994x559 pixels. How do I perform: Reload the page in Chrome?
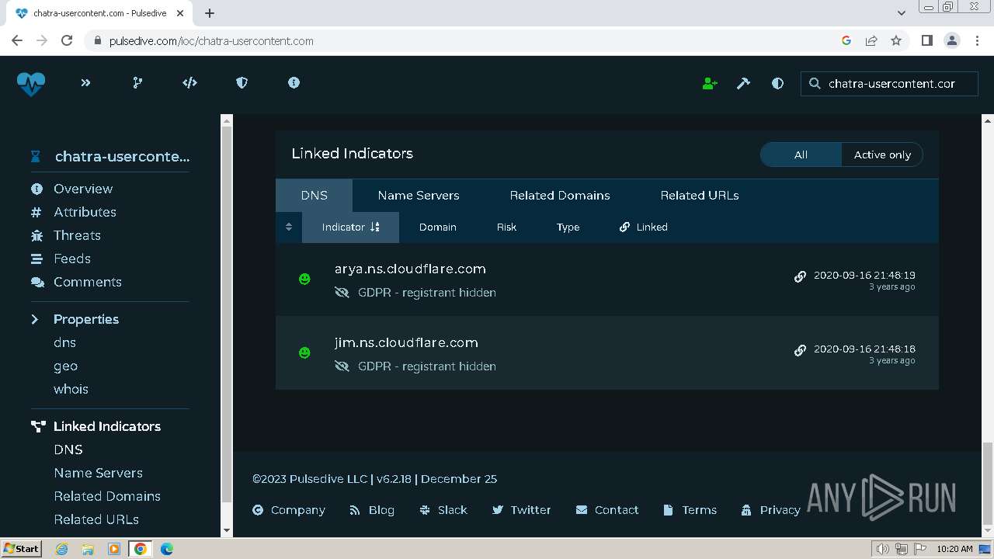(67, 40)
